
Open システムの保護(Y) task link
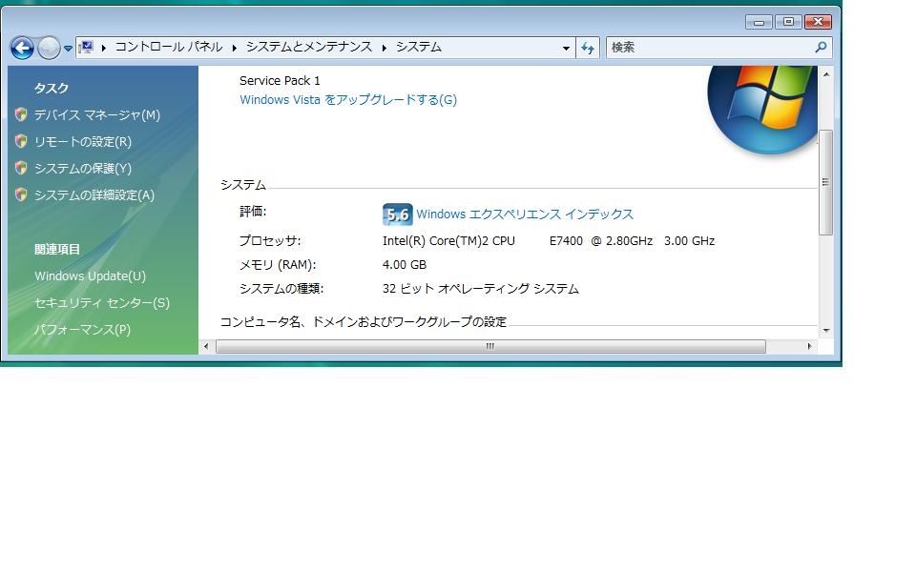click(83, 169)
